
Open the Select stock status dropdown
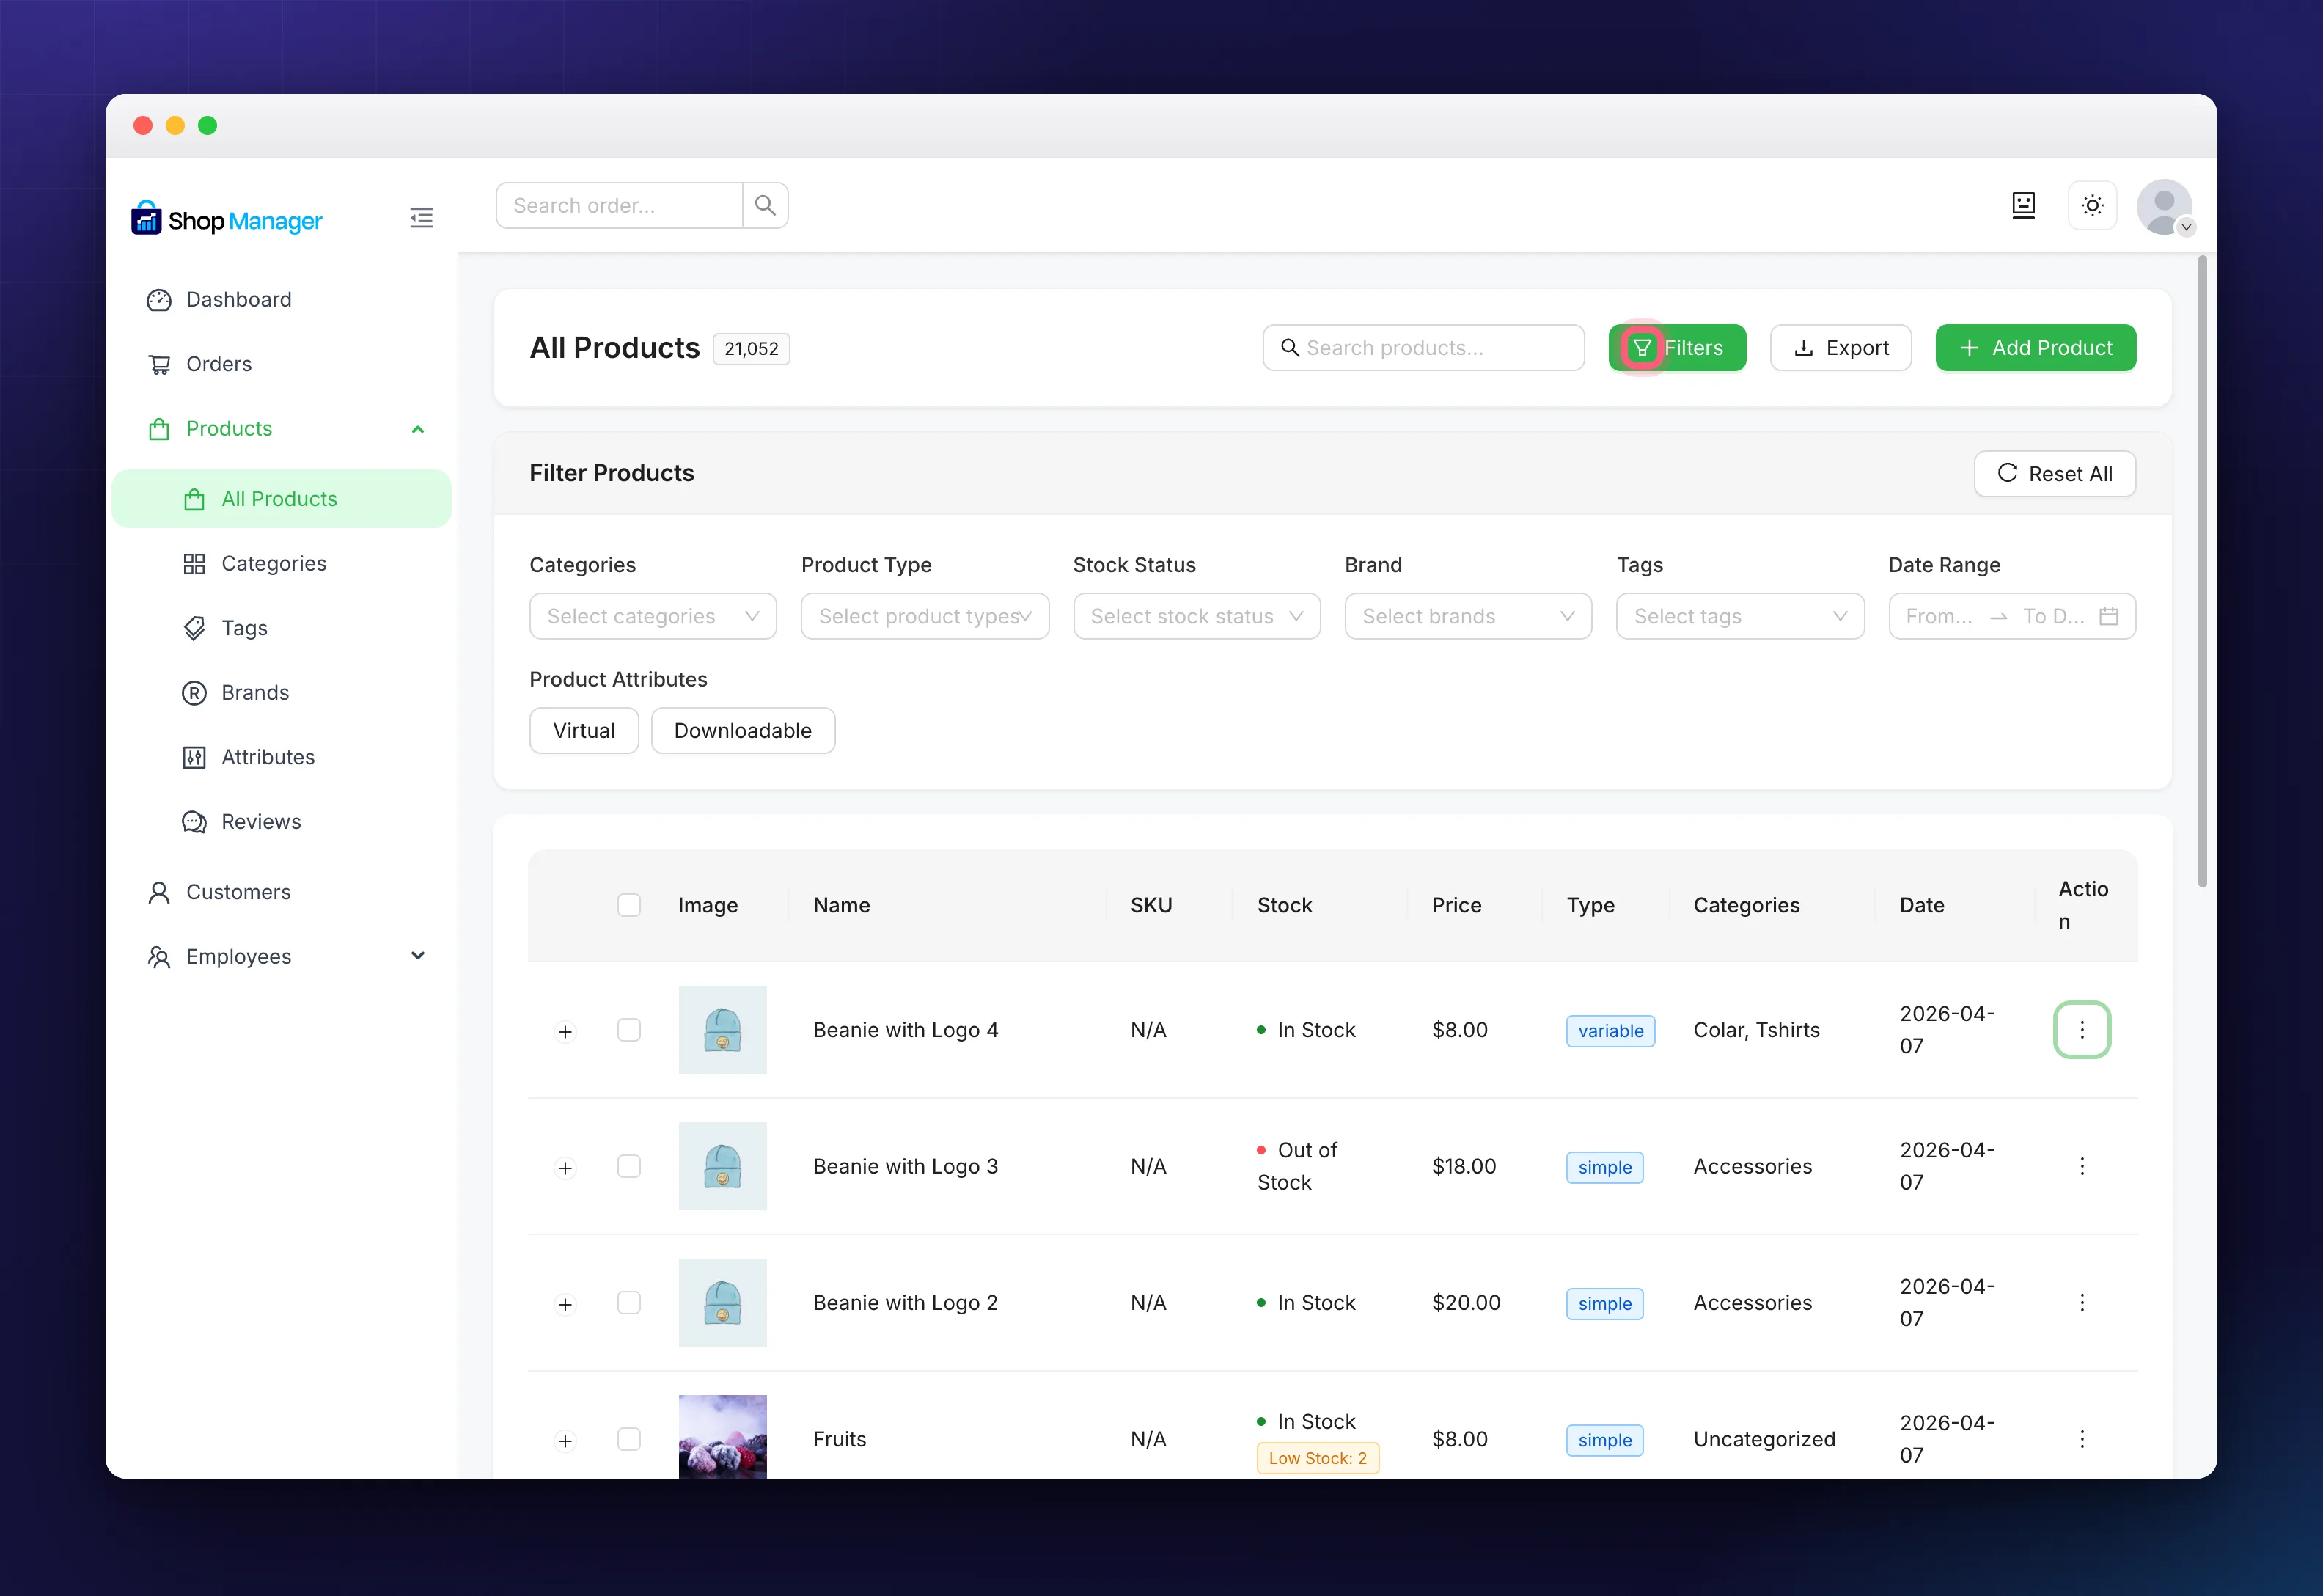point(1197,616)
